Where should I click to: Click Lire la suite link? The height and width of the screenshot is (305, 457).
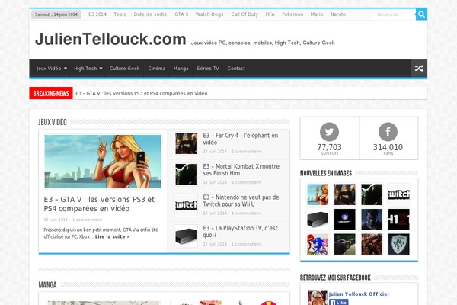click(112, 236)
